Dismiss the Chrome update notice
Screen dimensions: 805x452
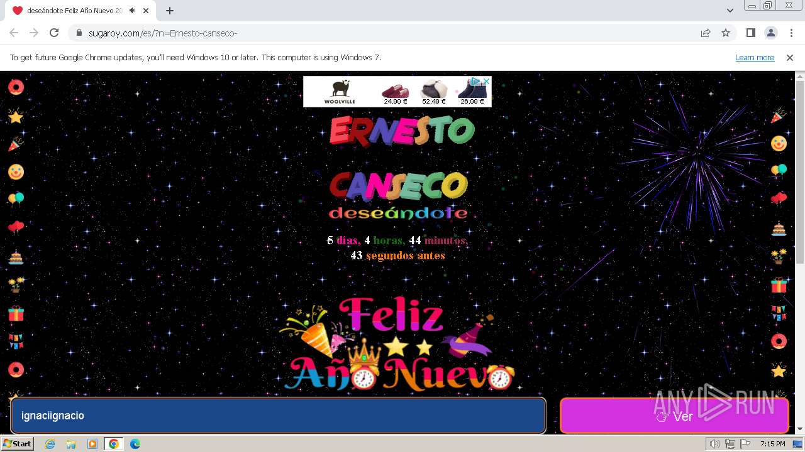click(790, 58)
